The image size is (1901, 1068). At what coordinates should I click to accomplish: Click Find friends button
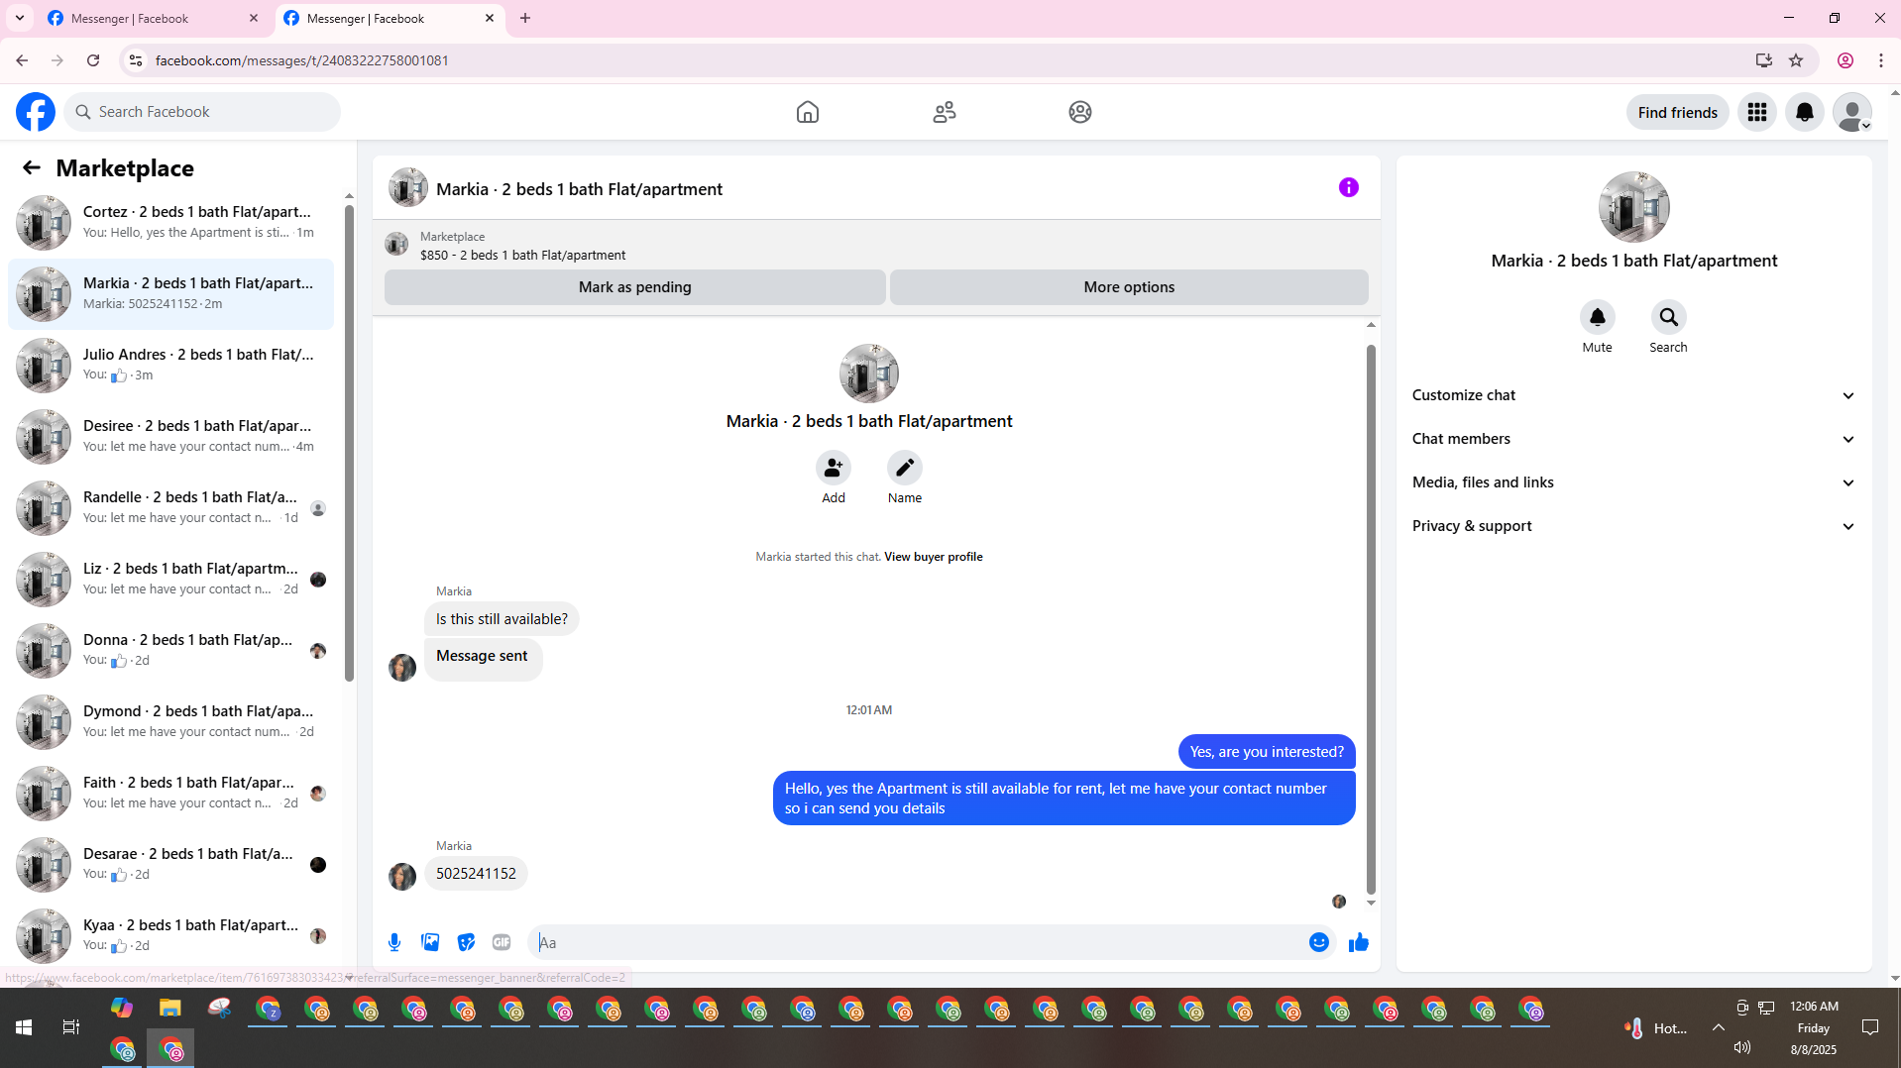1678,112
